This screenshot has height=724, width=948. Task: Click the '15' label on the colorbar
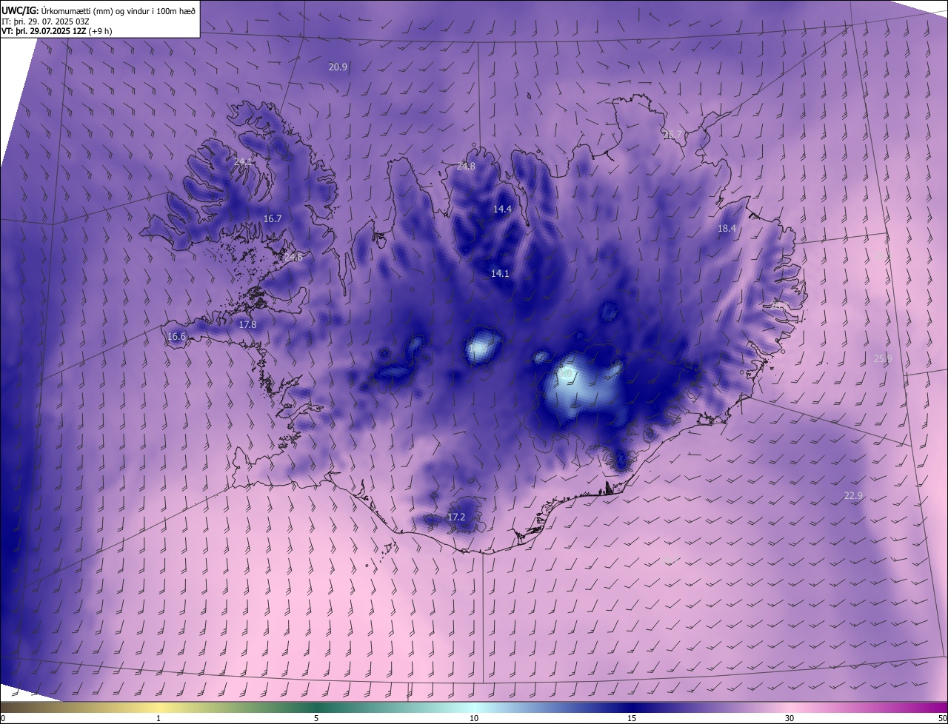point(632,719)
